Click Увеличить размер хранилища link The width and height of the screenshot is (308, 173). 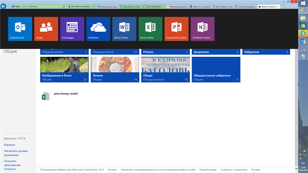click(x=16, y=153)
